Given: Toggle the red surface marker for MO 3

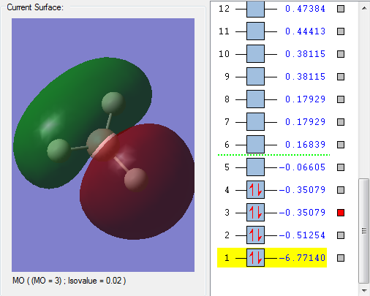Looking at the screenshot, I should (341, 213).
